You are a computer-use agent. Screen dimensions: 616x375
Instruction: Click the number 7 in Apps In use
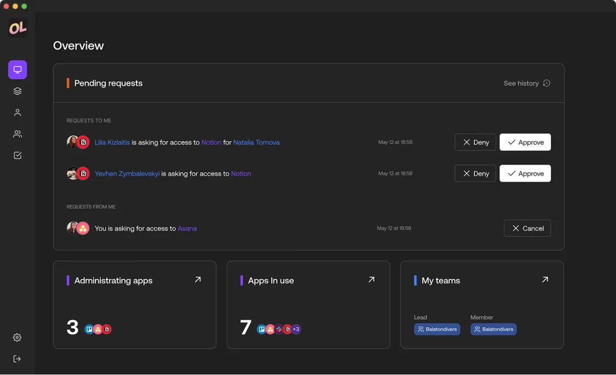(x=246, y=328)
